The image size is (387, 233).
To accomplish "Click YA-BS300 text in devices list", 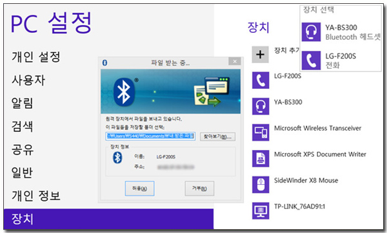I will click(288, 102).
